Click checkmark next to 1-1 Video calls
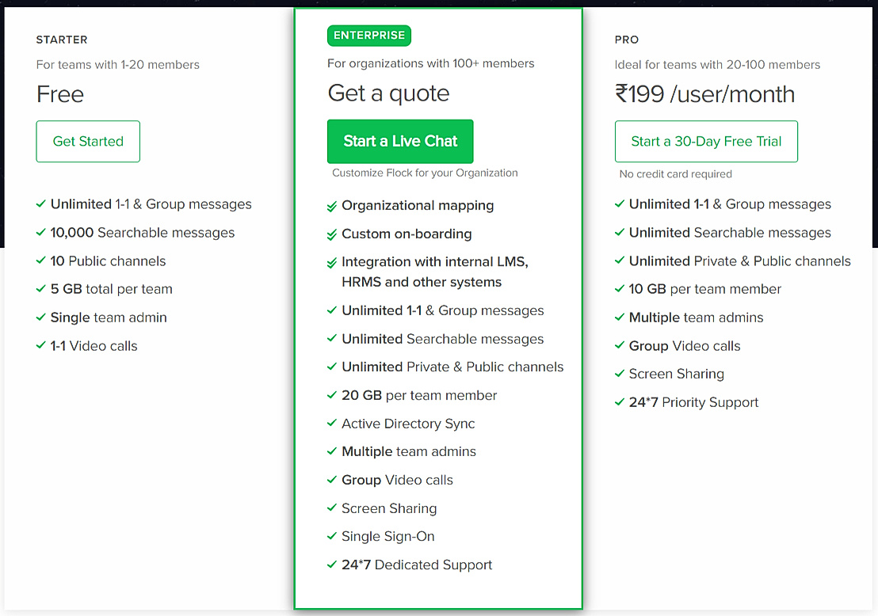This screenshot has height=616, width=878. [41, 346]
